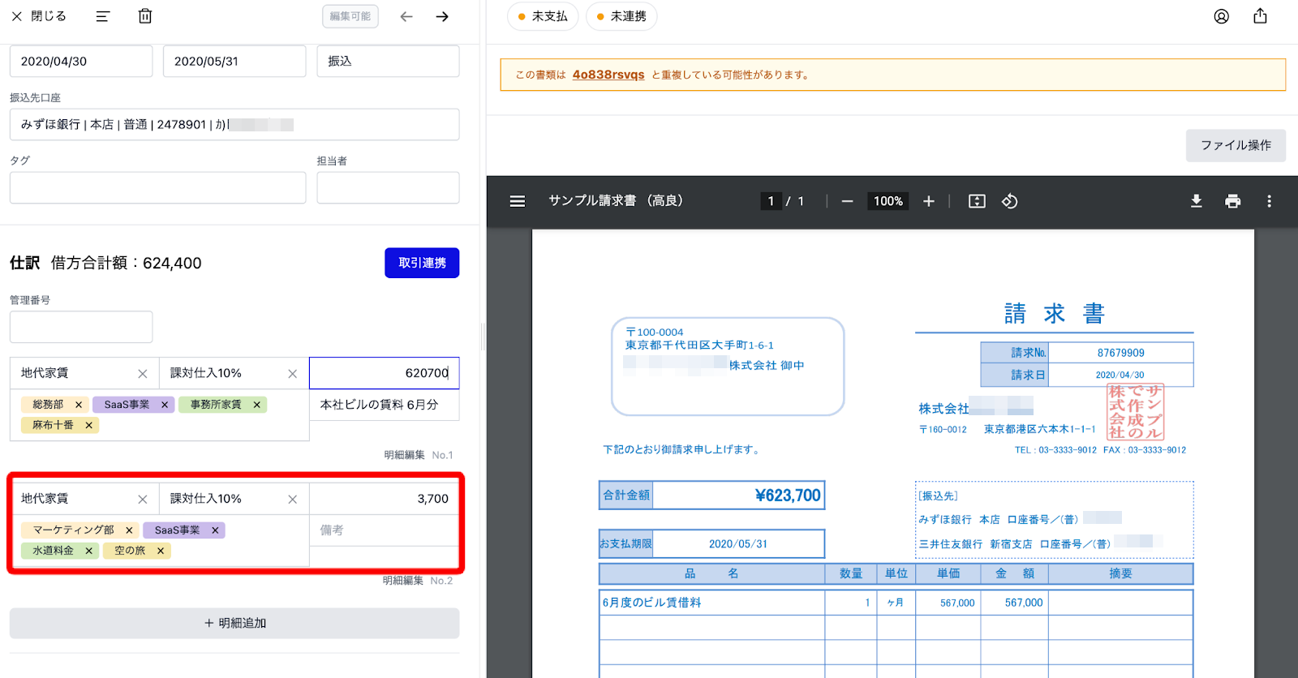Click the share/export icon

click(1260, 16)
